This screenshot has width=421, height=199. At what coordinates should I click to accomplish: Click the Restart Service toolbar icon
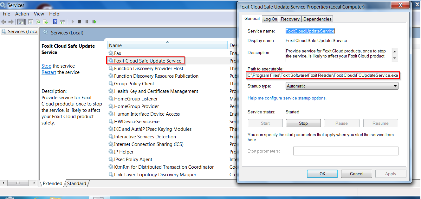(x=94, y=22)
